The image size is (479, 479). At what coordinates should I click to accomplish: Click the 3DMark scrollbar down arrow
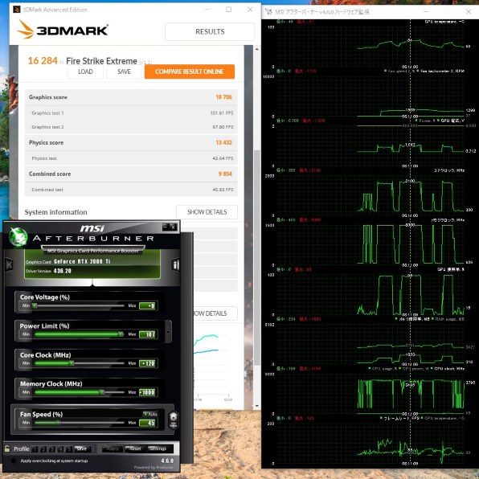click(x=257, y=406)
